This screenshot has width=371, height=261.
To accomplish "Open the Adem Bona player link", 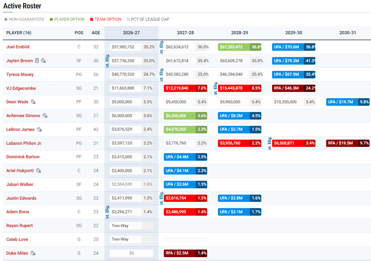I will click(x=18, y=212).
